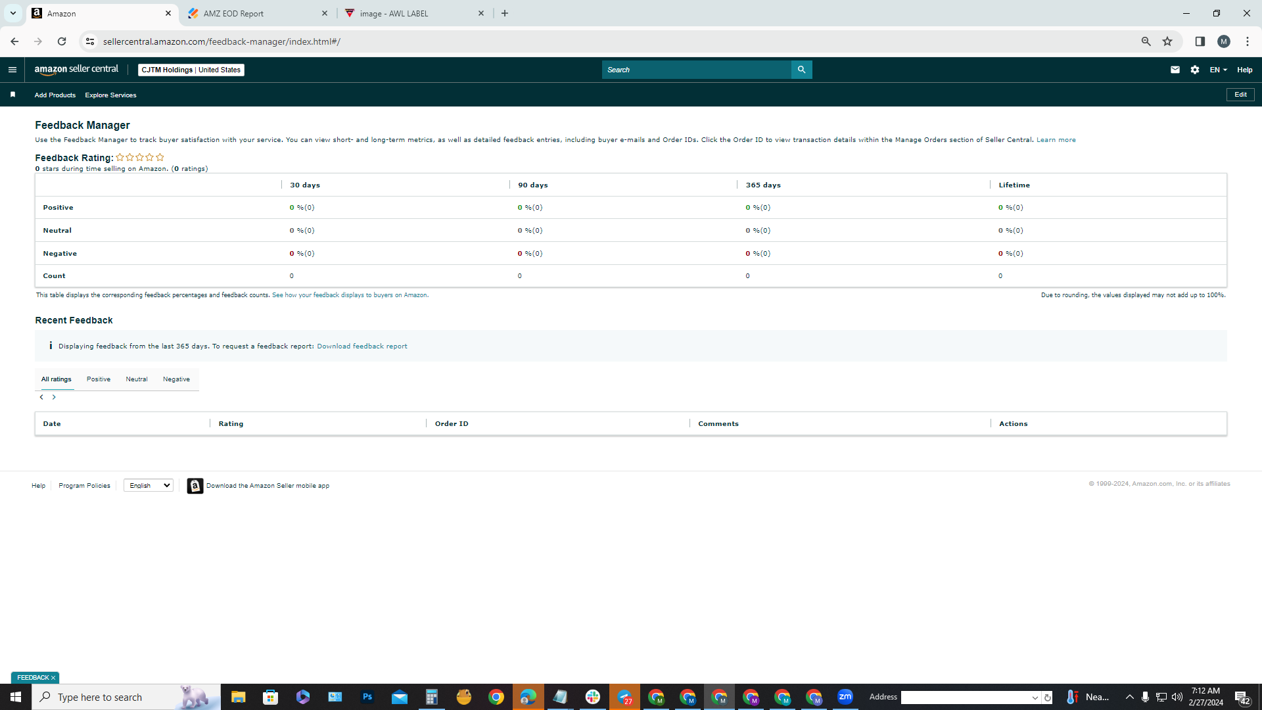Click Download feedback report link
This screenshot has height=710, width=1262.
click(362, 346)
